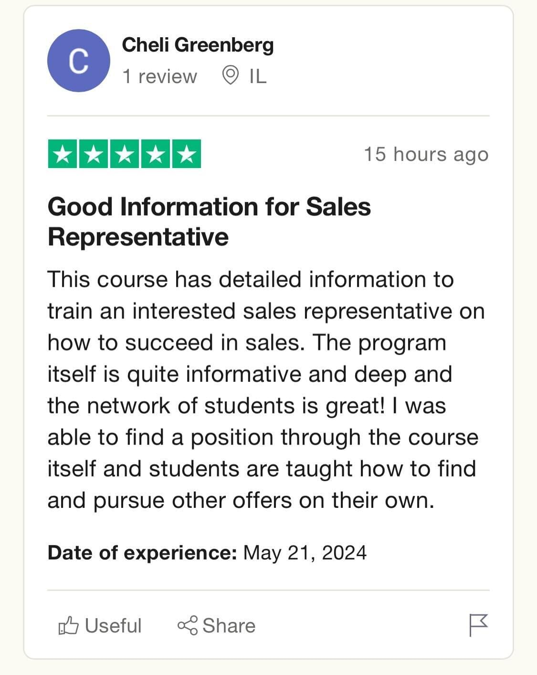Click the fourth green rating star
The image size is (537, 675).
point(155,154)
